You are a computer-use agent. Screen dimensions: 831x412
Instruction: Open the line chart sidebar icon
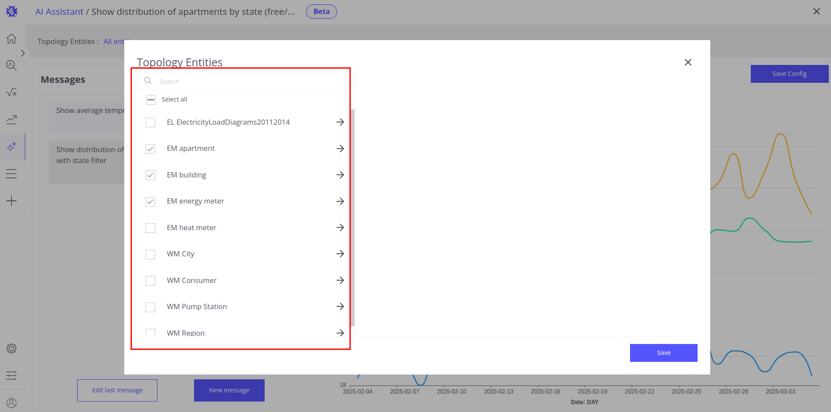point(12,119)
